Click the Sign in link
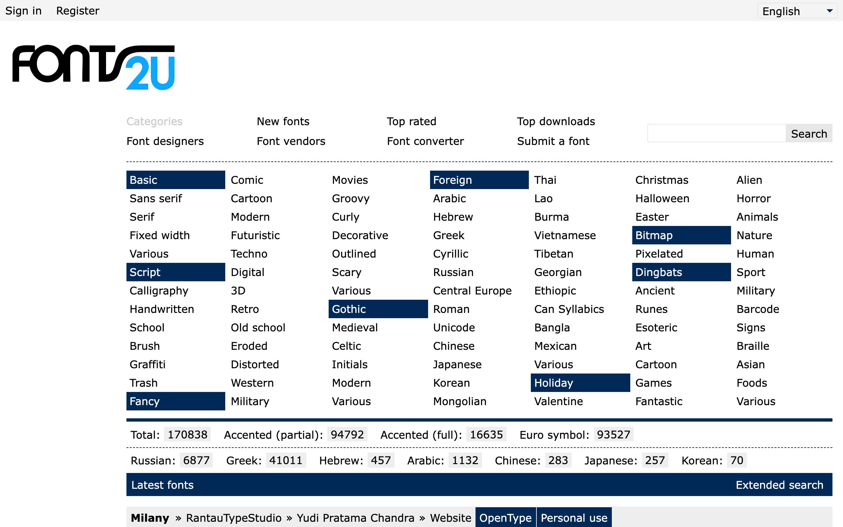This screenshot has height=527, width=843. pyautogui.click(x=23, y=11)
